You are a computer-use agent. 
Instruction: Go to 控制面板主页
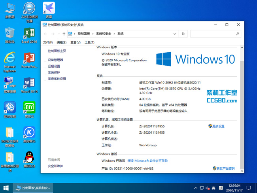(57, 51)
